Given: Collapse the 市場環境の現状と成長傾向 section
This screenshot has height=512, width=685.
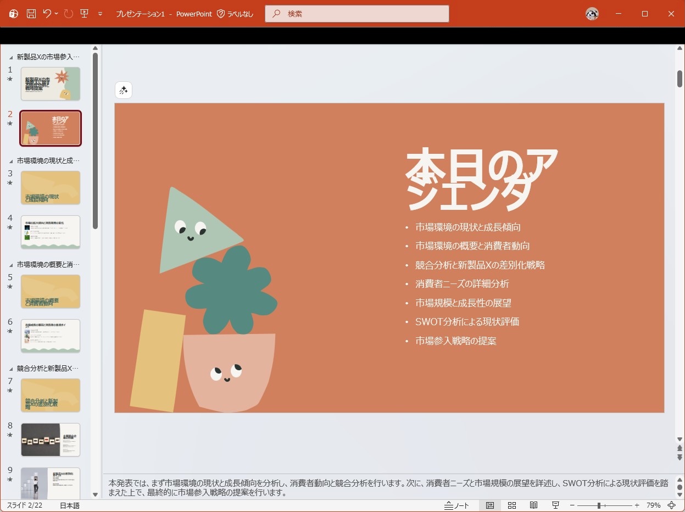Looking at the screenshot, I should (x=12, y=160).
